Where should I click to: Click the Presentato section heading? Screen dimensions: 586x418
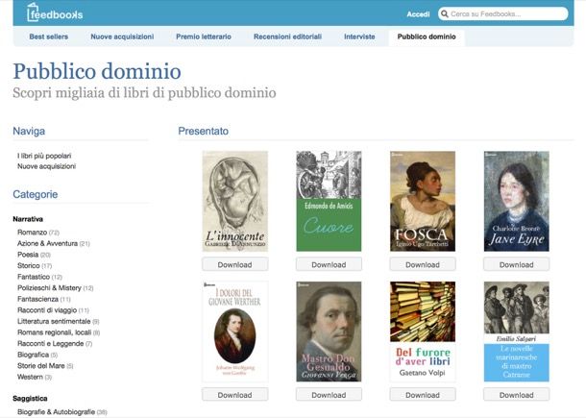tap(203, 131)
